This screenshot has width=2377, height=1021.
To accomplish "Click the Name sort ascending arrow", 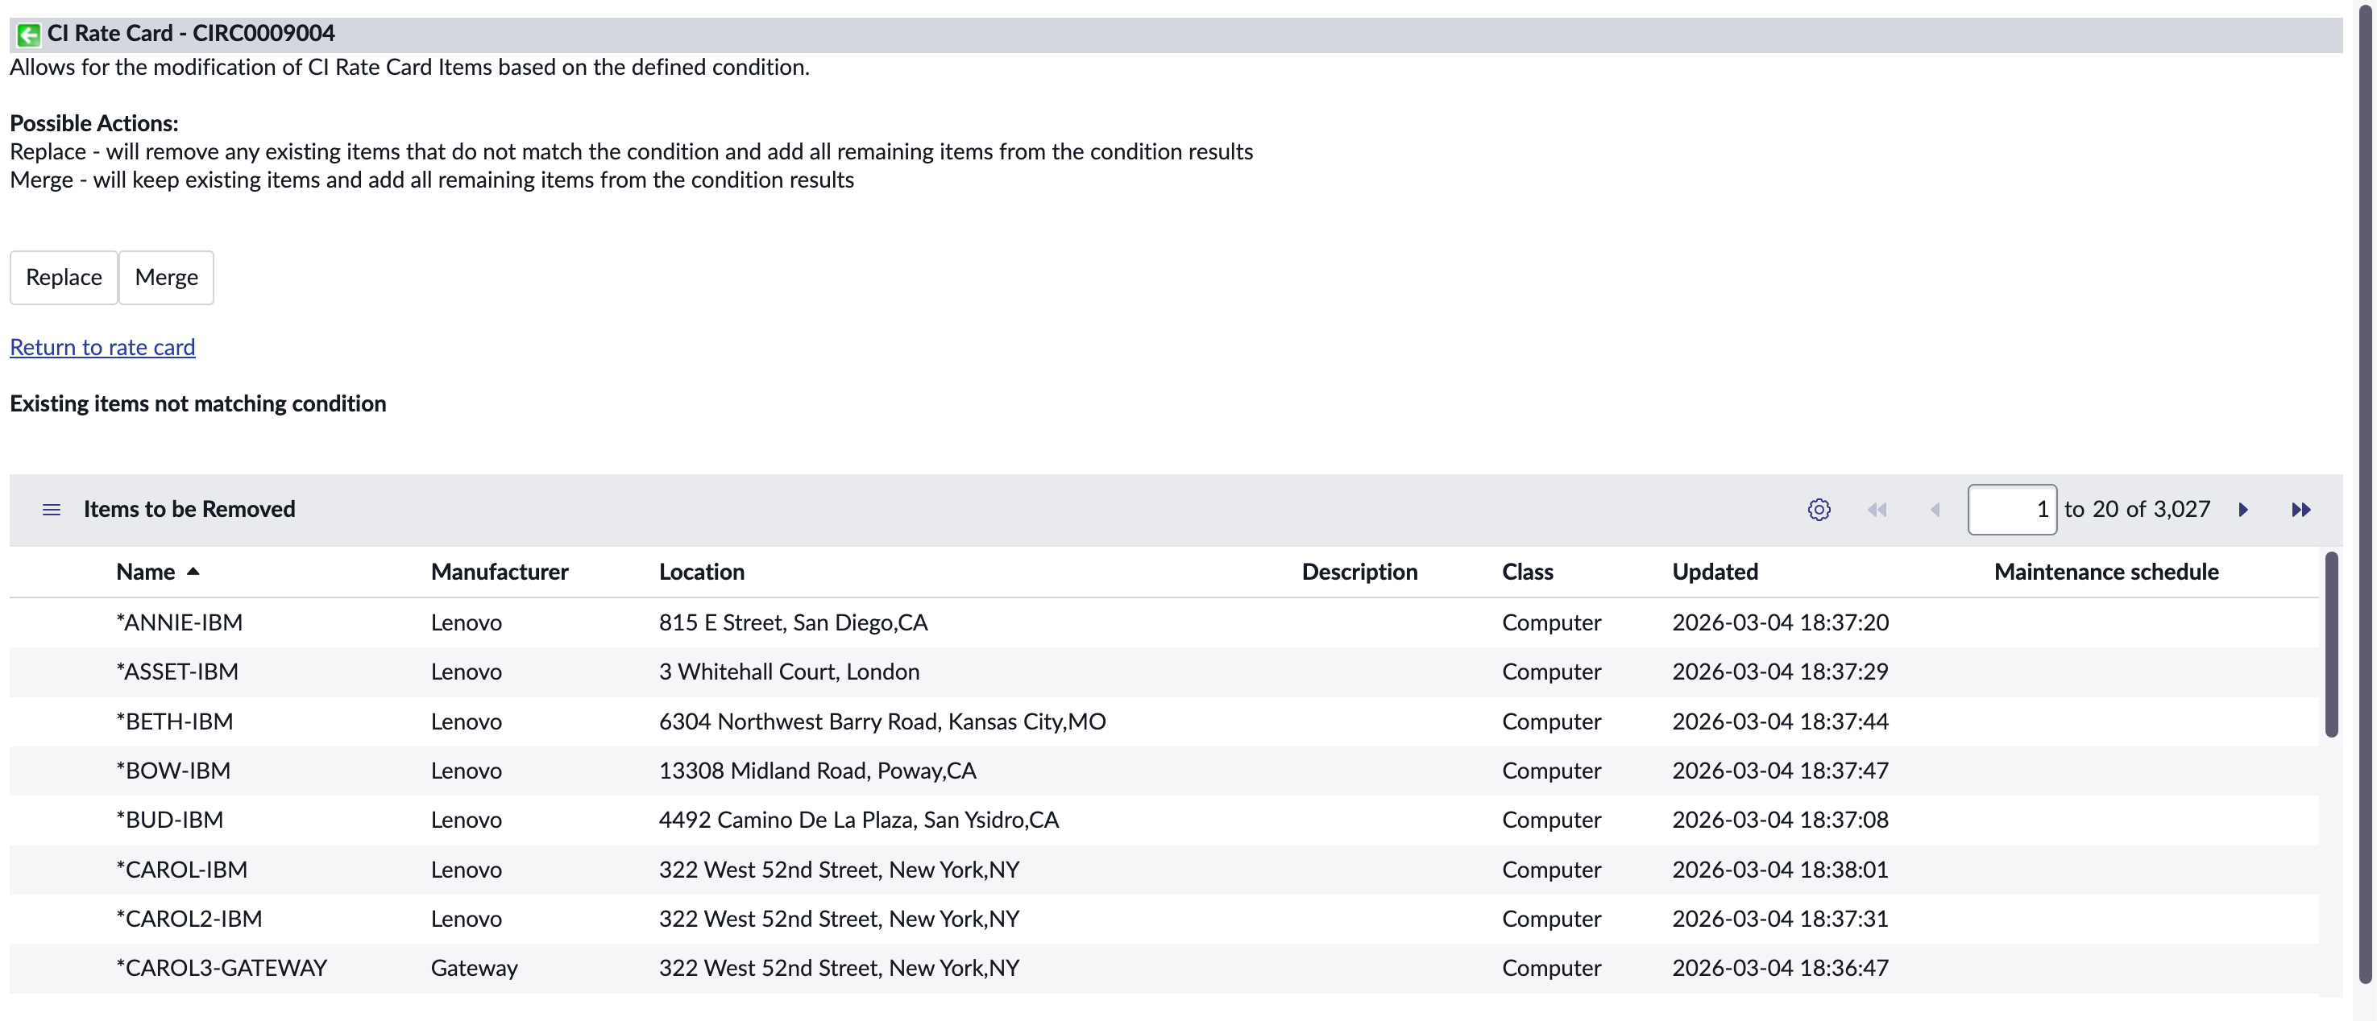I will (x=193, y=571).
